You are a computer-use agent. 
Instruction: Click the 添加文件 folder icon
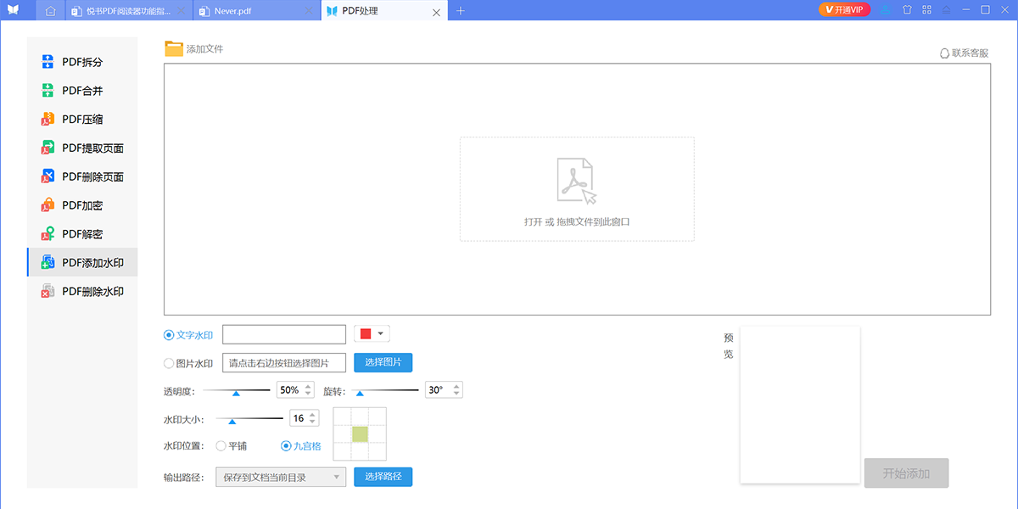pyautogui.click(x=174, y=48)
